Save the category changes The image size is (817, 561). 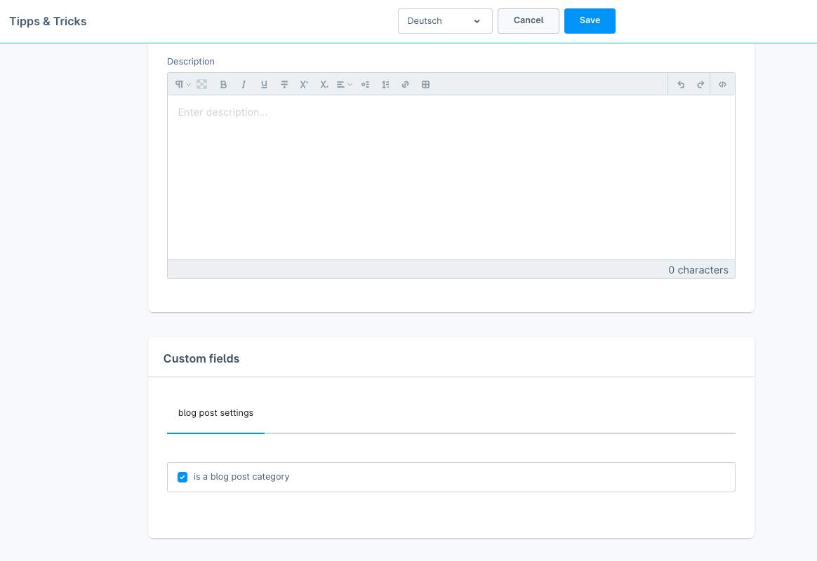coord(590,21)
